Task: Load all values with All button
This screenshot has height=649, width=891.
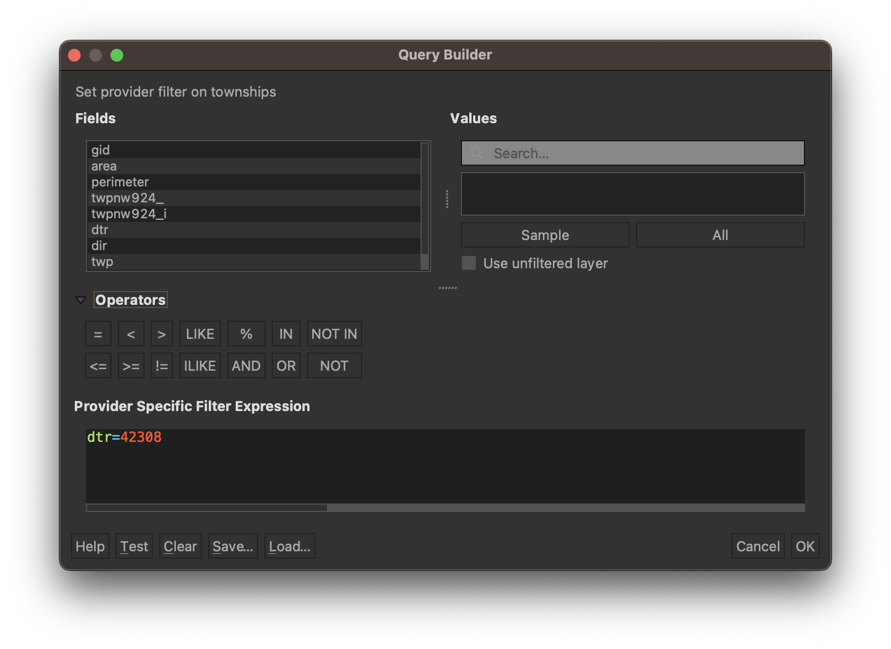Action: tap(720, 235)
